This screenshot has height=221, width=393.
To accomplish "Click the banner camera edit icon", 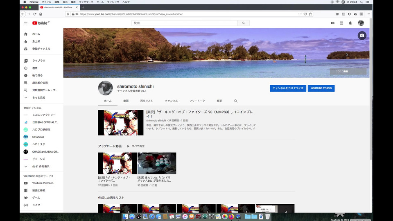I will 362,36.
